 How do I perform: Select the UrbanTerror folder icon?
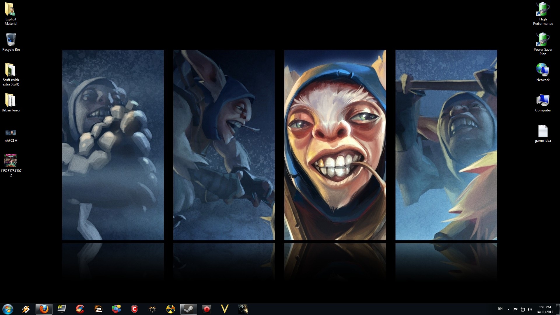[11, 103]
